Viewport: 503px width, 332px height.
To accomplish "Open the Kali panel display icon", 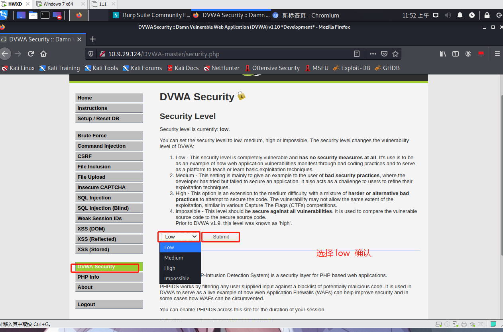I will 436,15.
